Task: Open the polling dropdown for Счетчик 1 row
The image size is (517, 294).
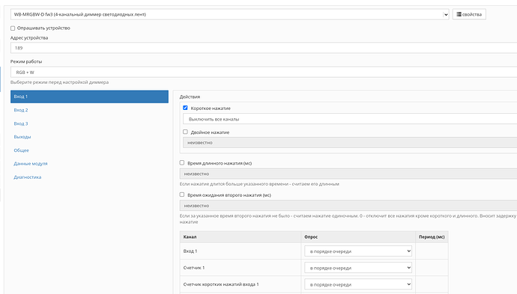Action: point(358,268)
